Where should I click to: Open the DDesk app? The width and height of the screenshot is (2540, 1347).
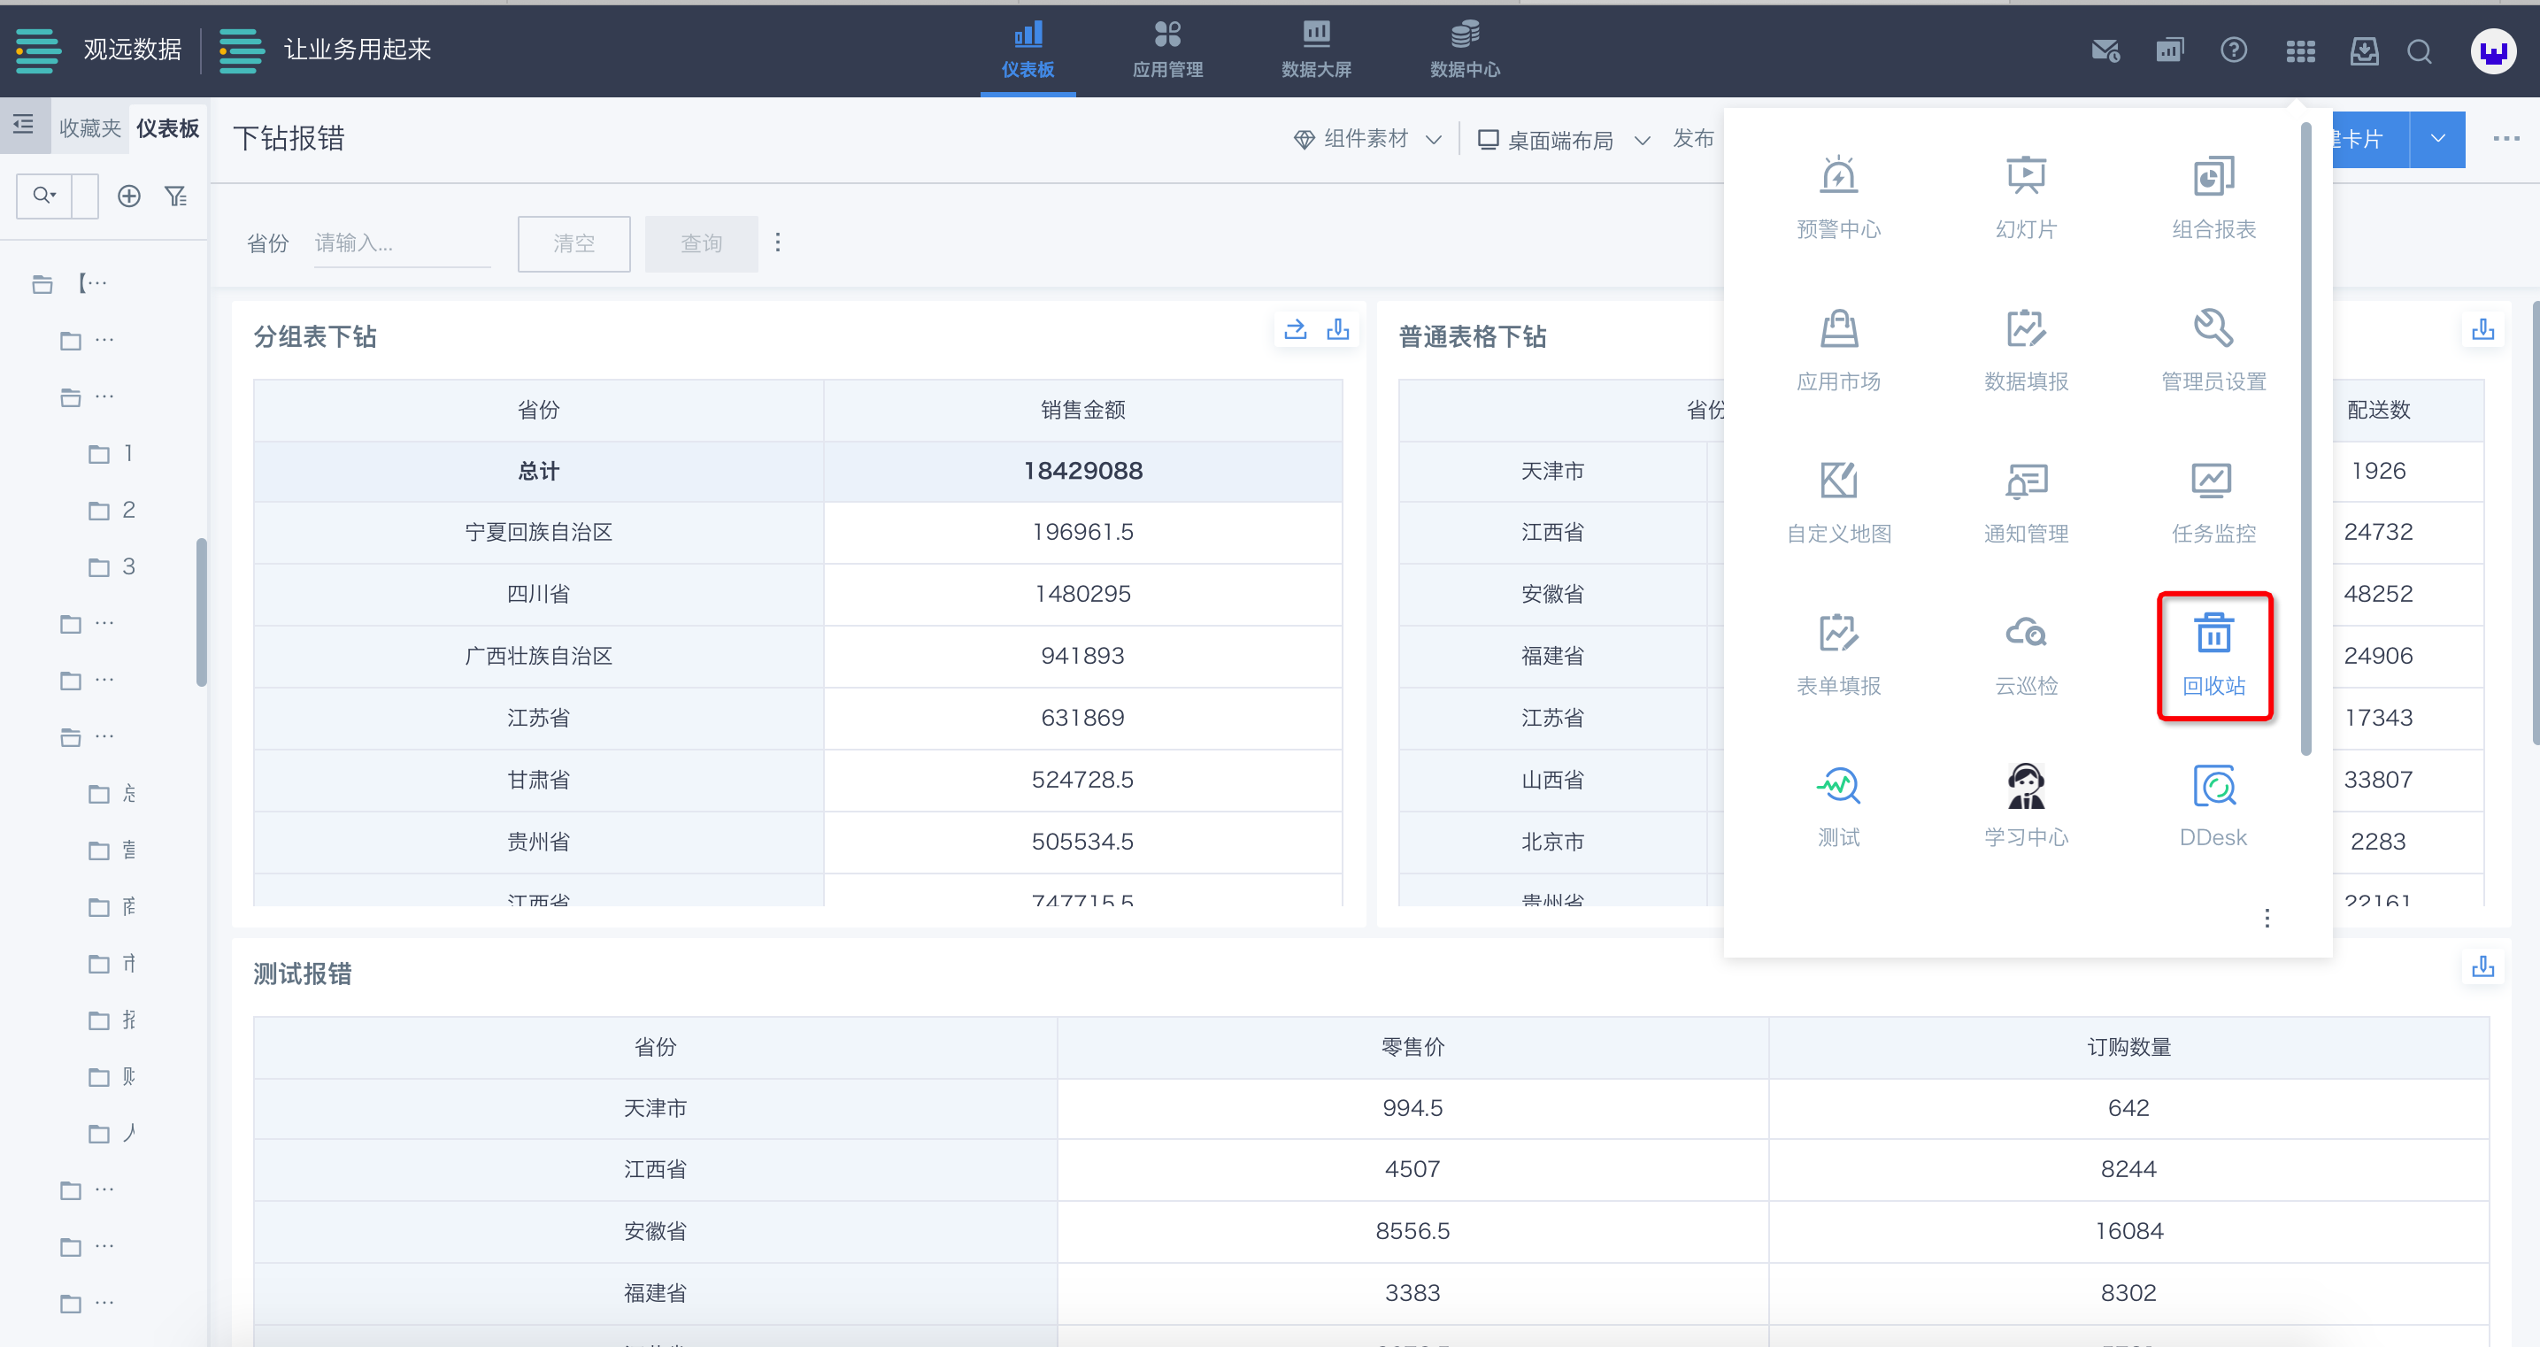2213,806
